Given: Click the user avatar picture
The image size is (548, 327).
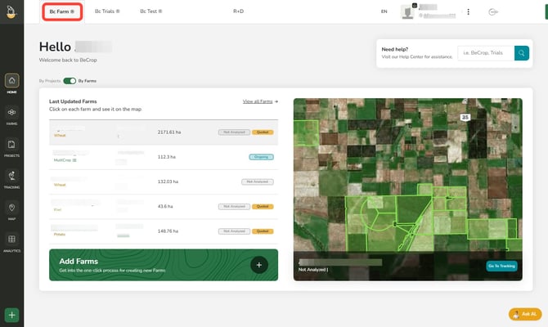Looking at the screenshot, I should tap(407, 12).
